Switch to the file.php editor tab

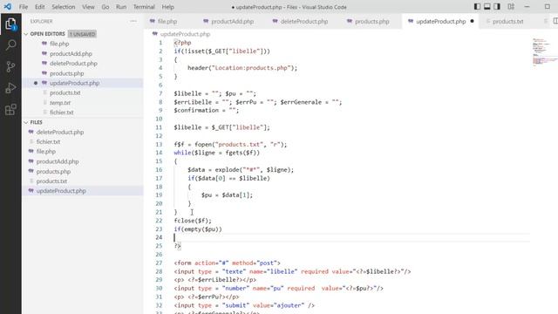[167, 21]
